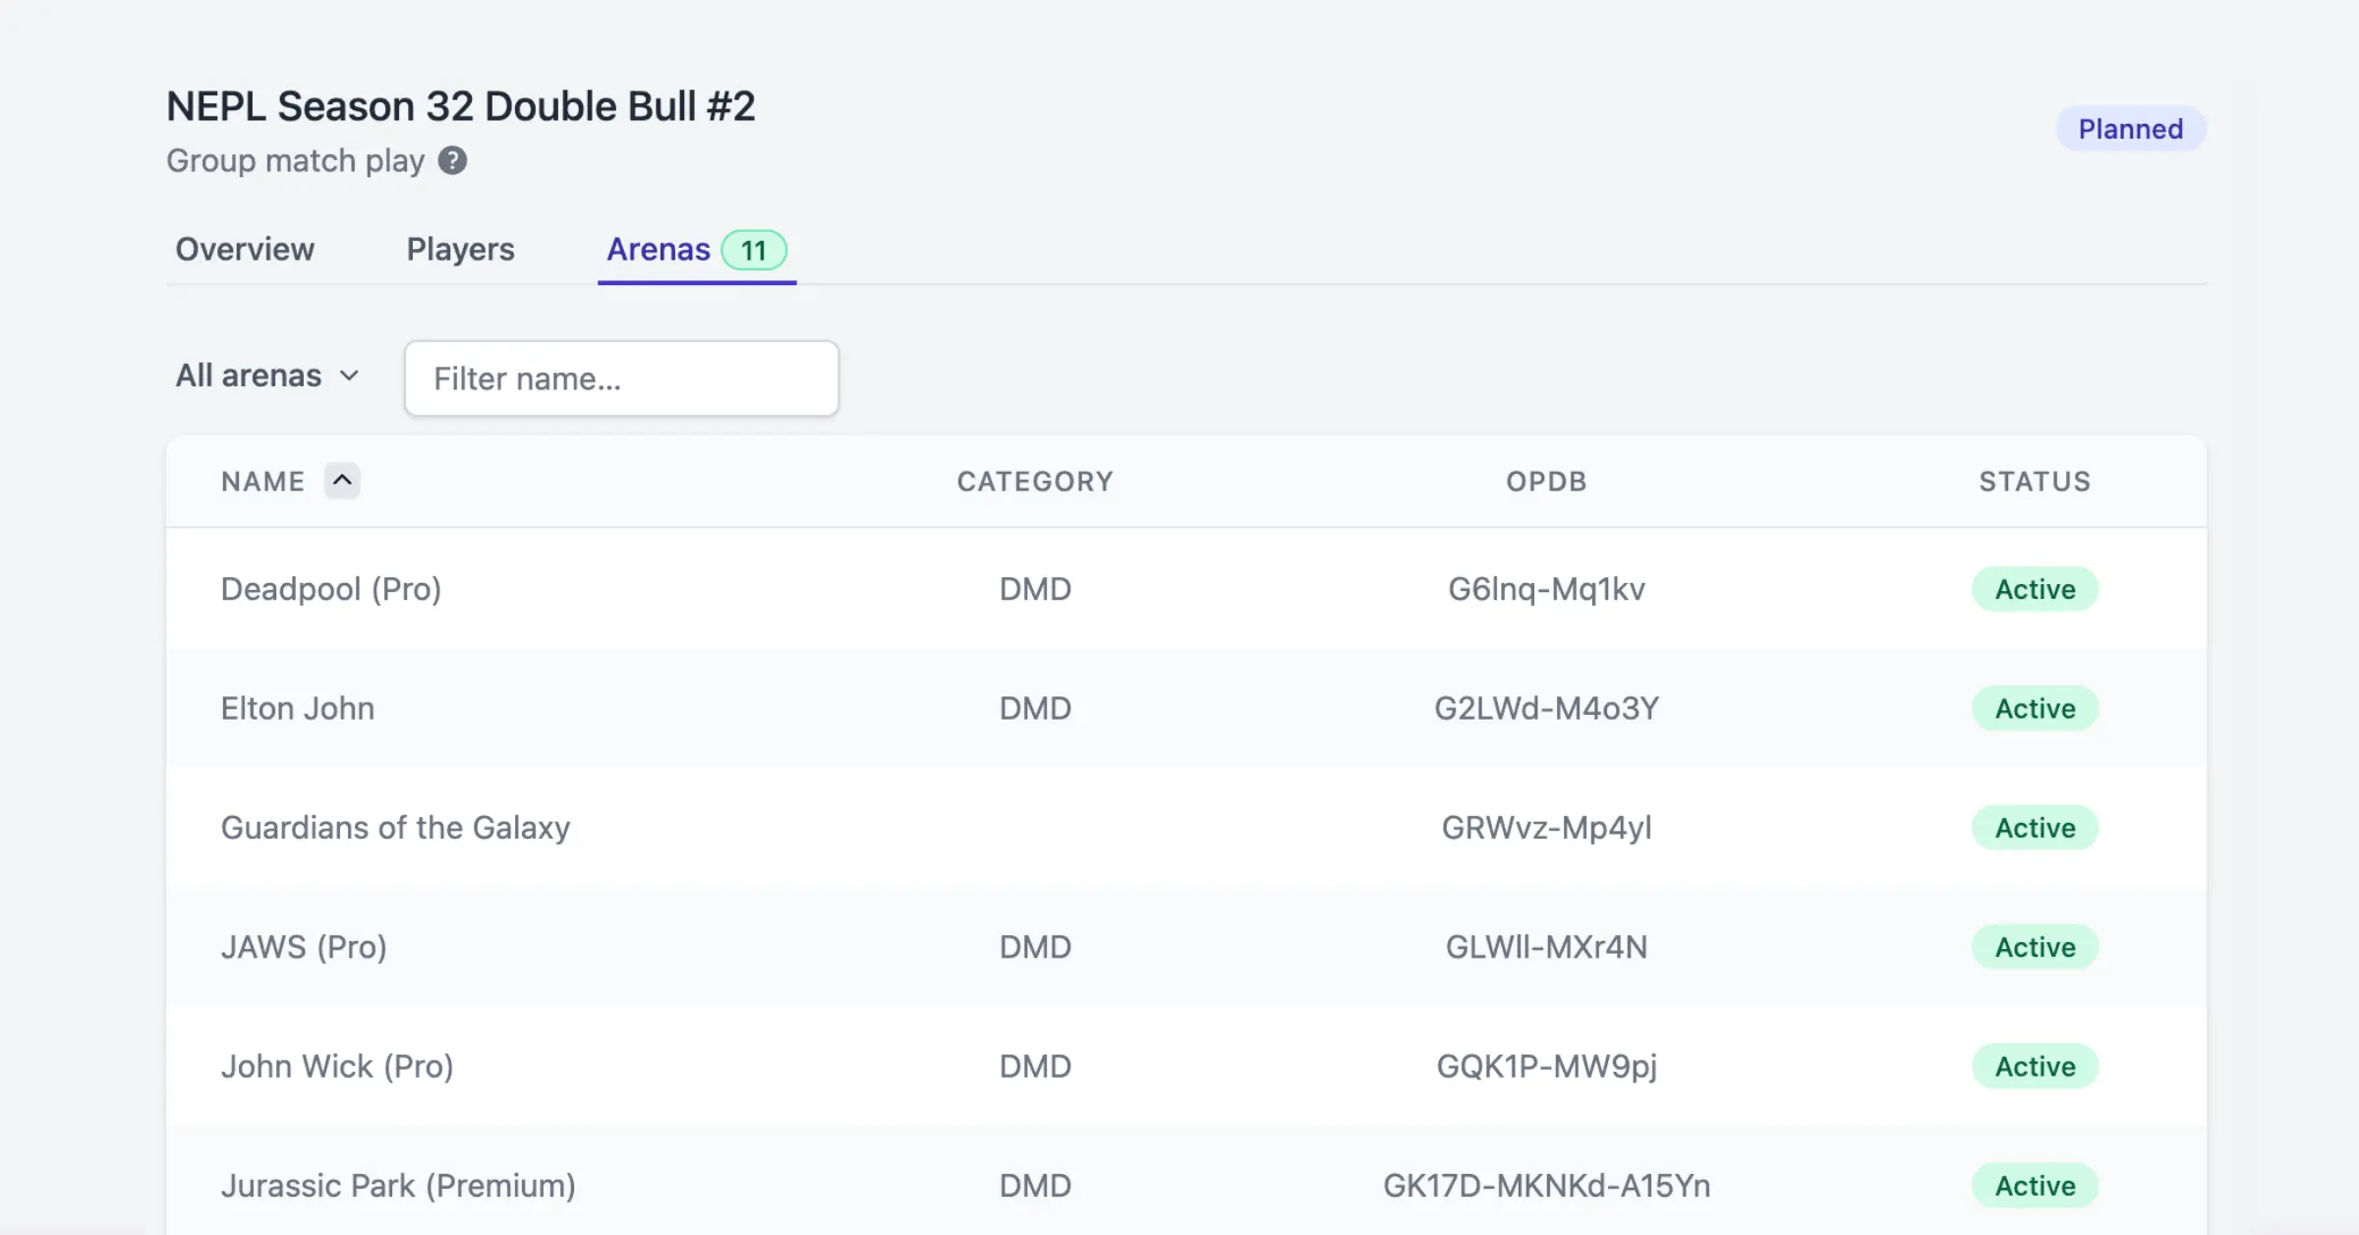Screen dimensions: 2359x1235
Task: Open the Deadpool (Pro) arena
Action: (x=330, y=589)
